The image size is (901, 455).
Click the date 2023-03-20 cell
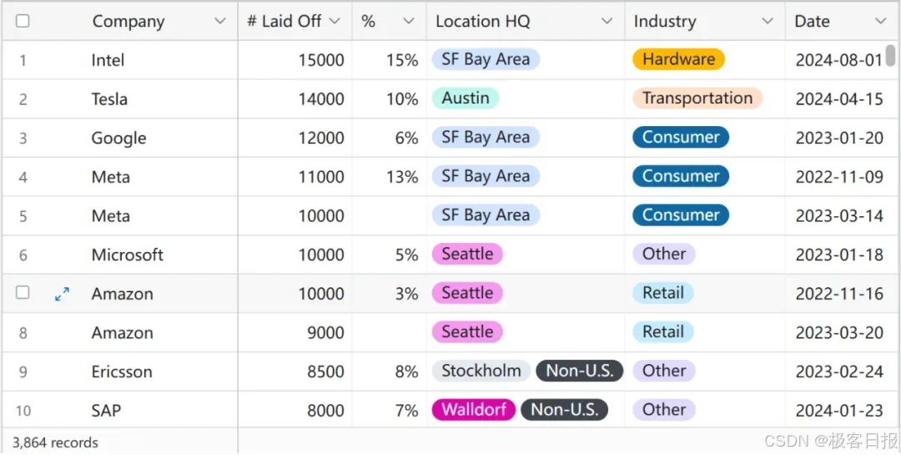point(839,332)
